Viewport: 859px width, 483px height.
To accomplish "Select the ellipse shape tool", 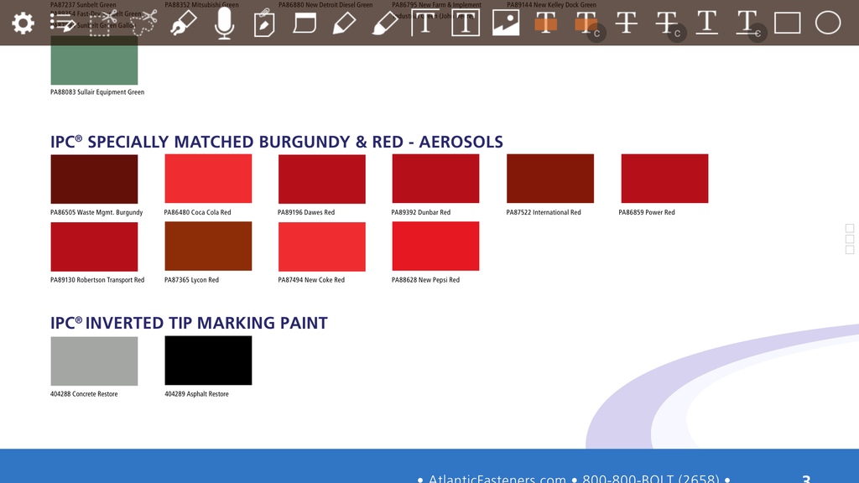I will 828,23.
